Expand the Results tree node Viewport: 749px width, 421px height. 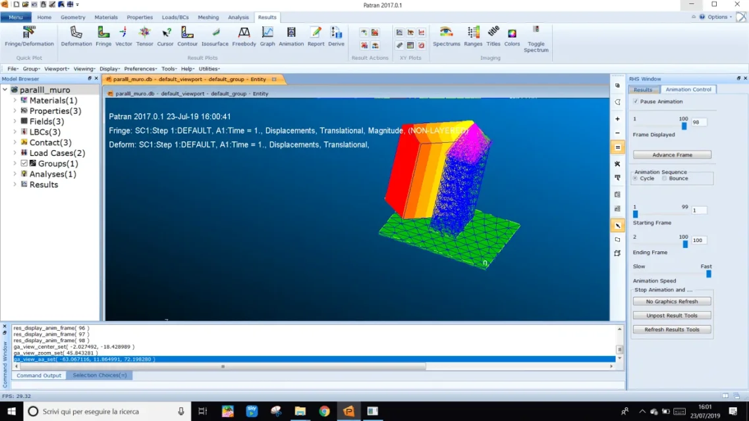[x=14, y=184]
